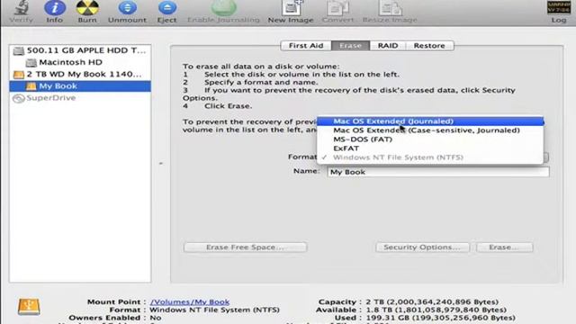Click Capacity value 2 TB text
The height and width of the screenshot is (324, 576).
pyautogui.click(x=432, y=302)
